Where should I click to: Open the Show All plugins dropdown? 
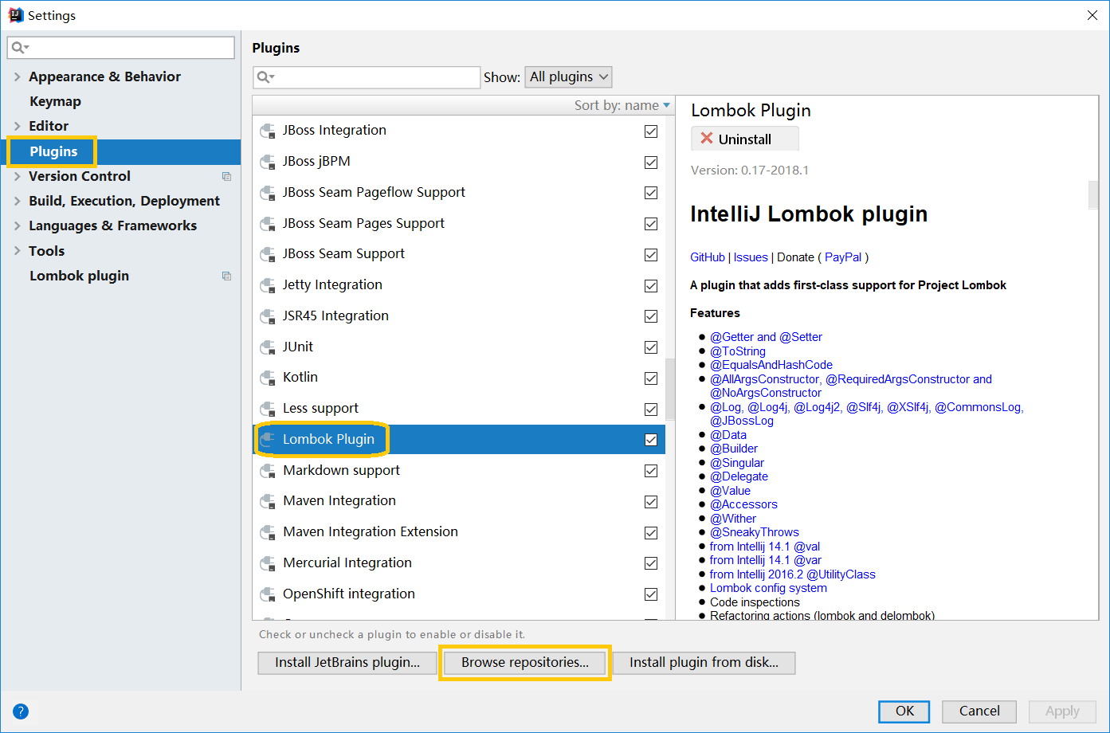point(568,77)
